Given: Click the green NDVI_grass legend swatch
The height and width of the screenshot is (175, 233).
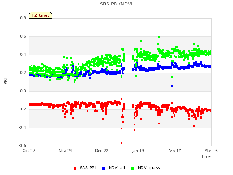Looking at the screenshot, I should (x=133, y=168).
